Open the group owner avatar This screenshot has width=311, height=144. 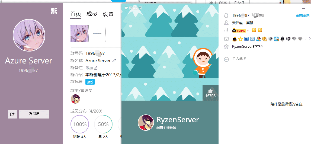(x=75, y=99)
